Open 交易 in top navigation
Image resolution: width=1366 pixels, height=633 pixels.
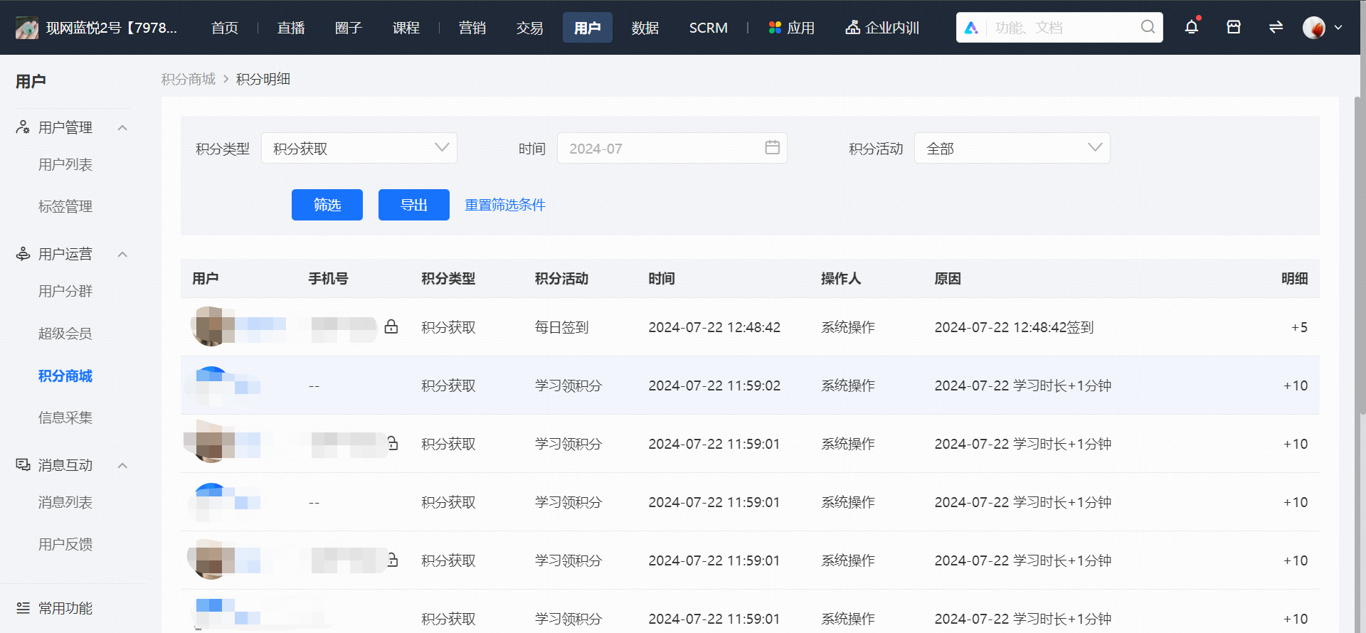pos(530,28)
